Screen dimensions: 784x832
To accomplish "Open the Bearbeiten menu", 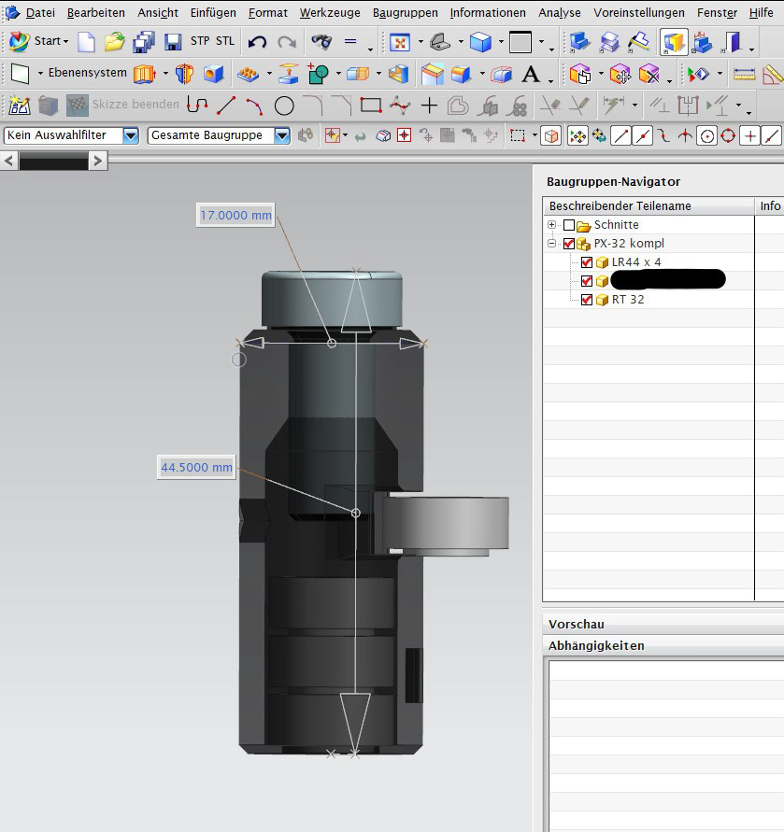I will [x=95, y=13].
